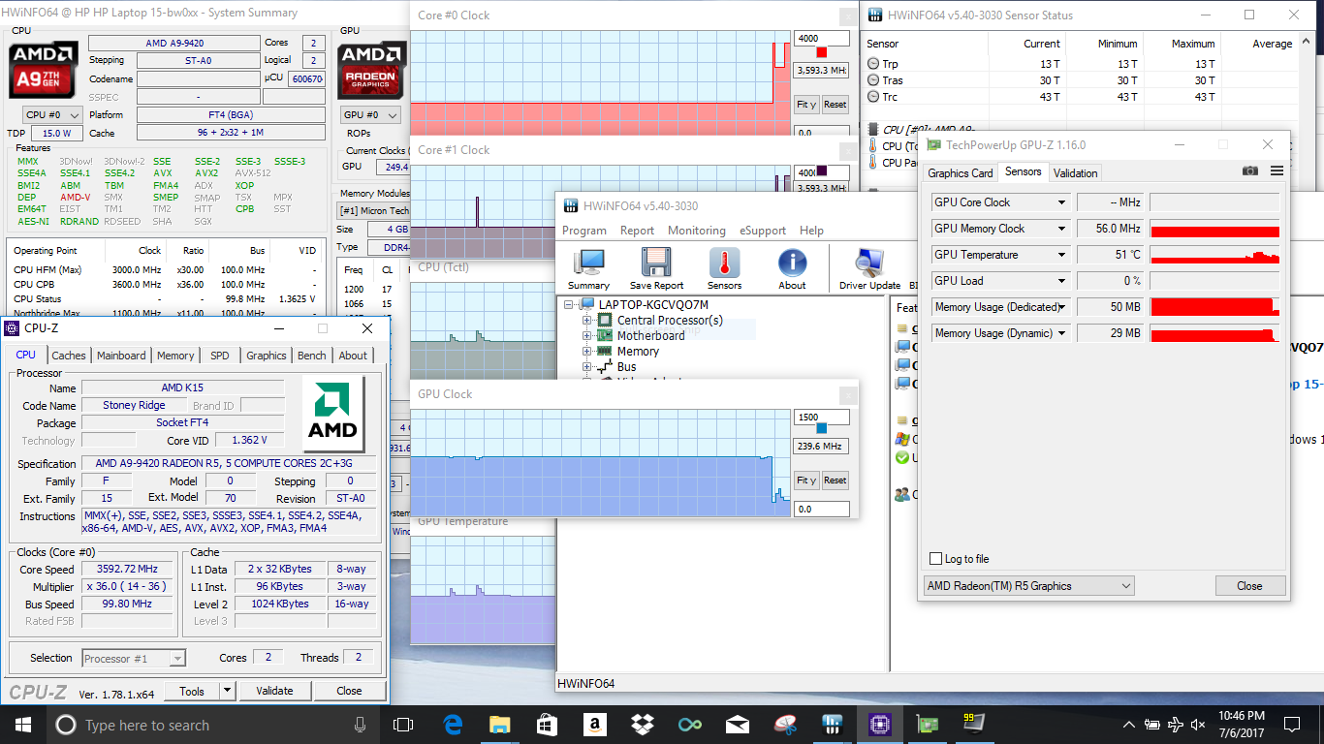Open the GPU-Z hamburger menu icon
Screen dimensions: 1324x744
tap(1277, 170)
